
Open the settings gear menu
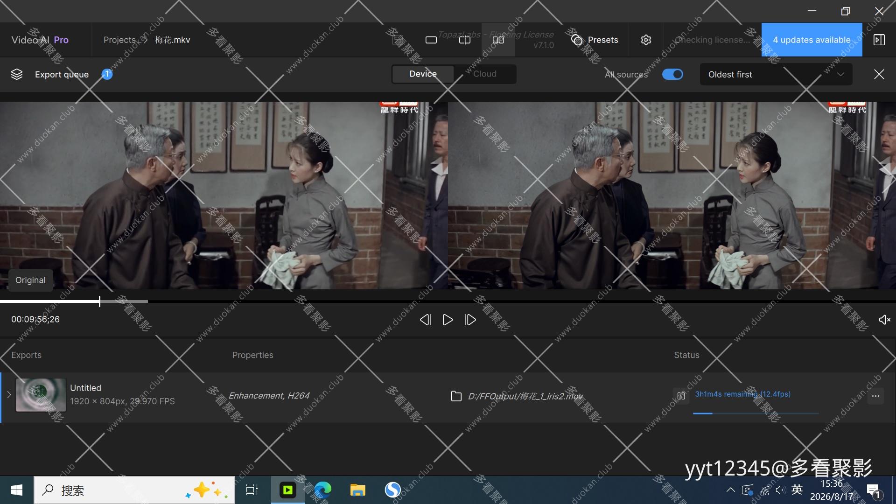coord(646,40)
